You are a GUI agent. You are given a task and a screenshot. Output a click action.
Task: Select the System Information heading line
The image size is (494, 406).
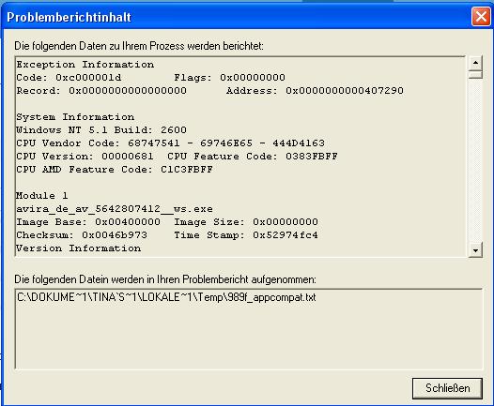pos(75,117)
